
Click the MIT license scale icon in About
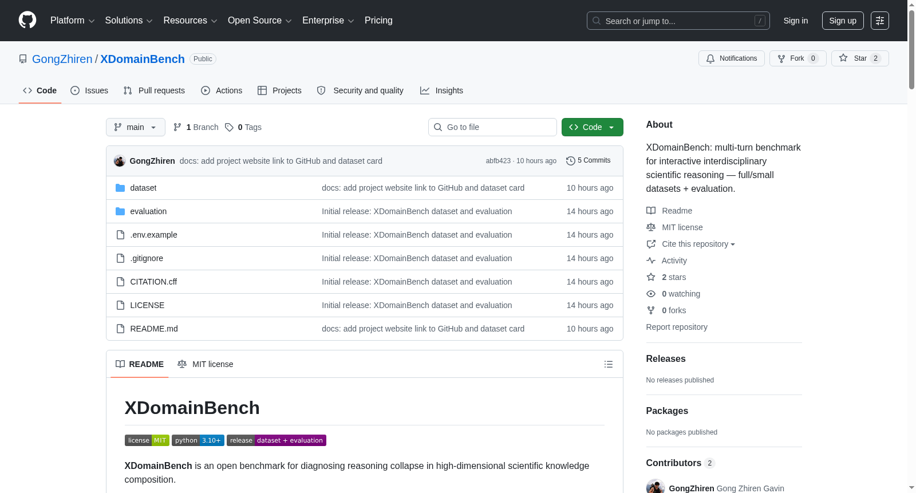651,227
